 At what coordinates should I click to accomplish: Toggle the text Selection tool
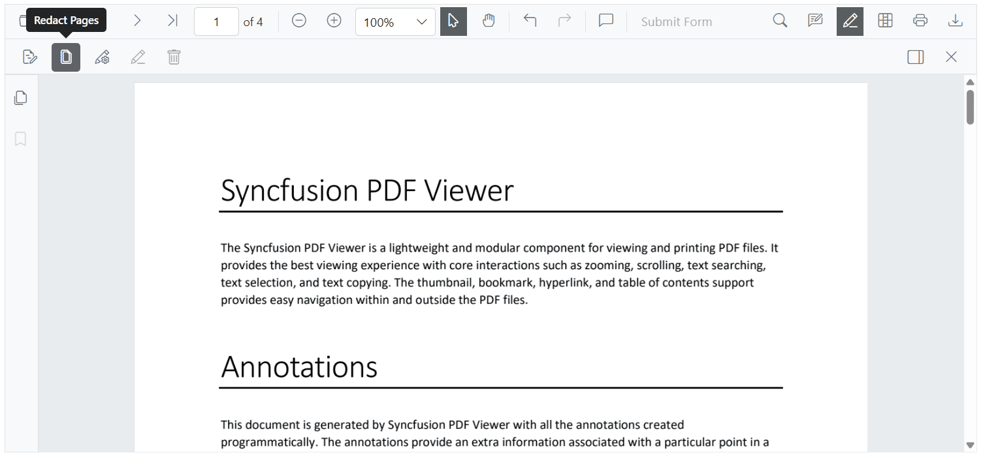click(x=453, y=21)
